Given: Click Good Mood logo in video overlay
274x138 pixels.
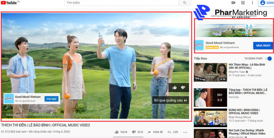Looking at the screenshot, I should (x=9, y=99).
